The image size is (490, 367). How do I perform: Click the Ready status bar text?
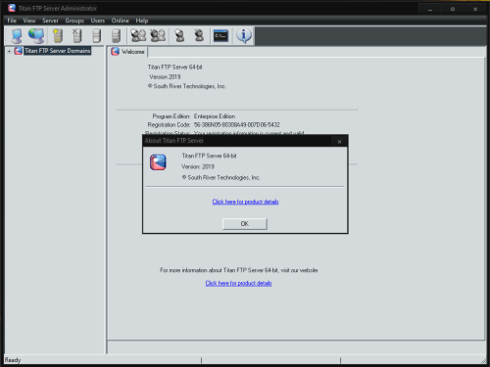coord(13,360)
